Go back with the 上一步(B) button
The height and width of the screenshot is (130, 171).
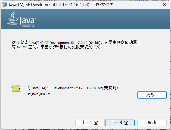click(x=90, y=123)
